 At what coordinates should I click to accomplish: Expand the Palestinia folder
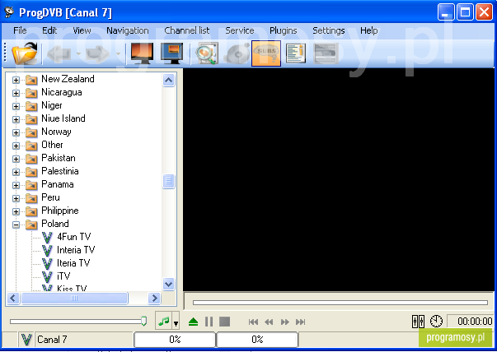point(16,172)
